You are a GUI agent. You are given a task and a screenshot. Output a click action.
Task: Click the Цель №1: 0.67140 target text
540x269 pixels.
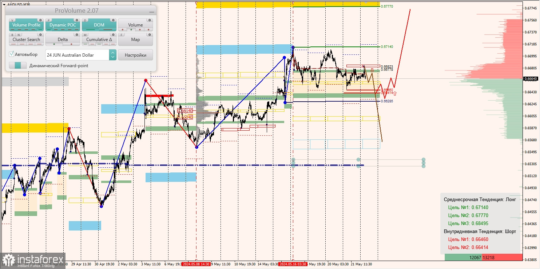tap(468, 208)
